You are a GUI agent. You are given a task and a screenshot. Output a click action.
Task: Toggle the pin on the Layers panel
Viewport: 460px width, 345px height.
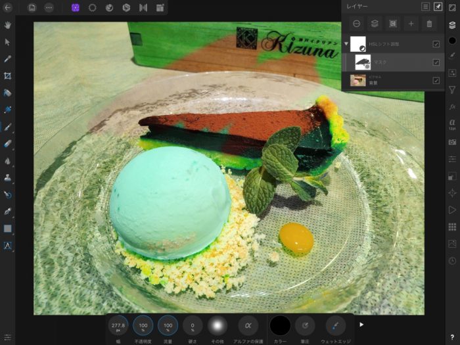[438, 7]
